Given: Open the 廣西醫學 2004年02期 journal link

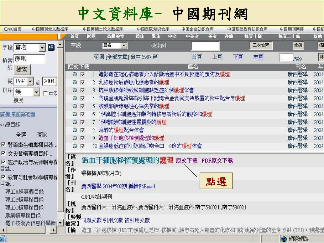Looking at the screenshot, I should 104,186.
